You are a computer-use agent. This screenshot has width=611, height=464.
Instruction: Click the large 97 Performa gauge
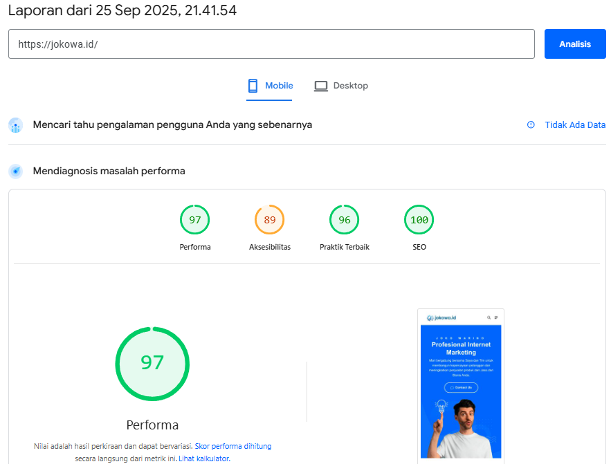[152, 364]
